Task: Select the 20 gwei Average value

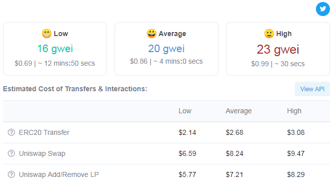Action: 166,49
